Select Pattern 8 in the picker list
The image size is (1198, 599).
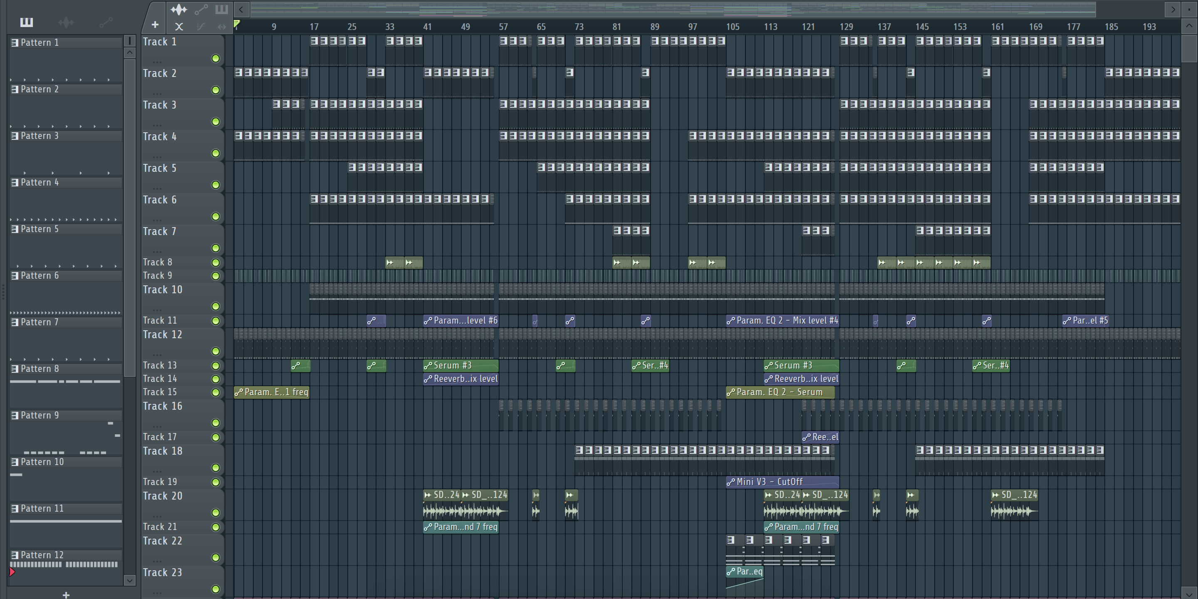pyautogui.click(x=66, y=369)
